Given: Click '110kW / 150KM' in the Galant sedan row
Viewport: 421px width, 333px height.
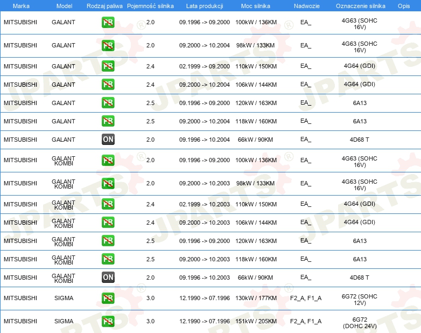Looking at the screenshot, I should click(x=256, y=66).
